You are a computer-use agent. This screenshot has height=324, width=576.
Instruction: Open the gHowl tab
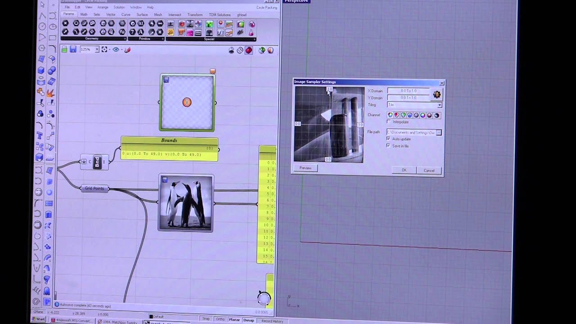tap(242, 14)
